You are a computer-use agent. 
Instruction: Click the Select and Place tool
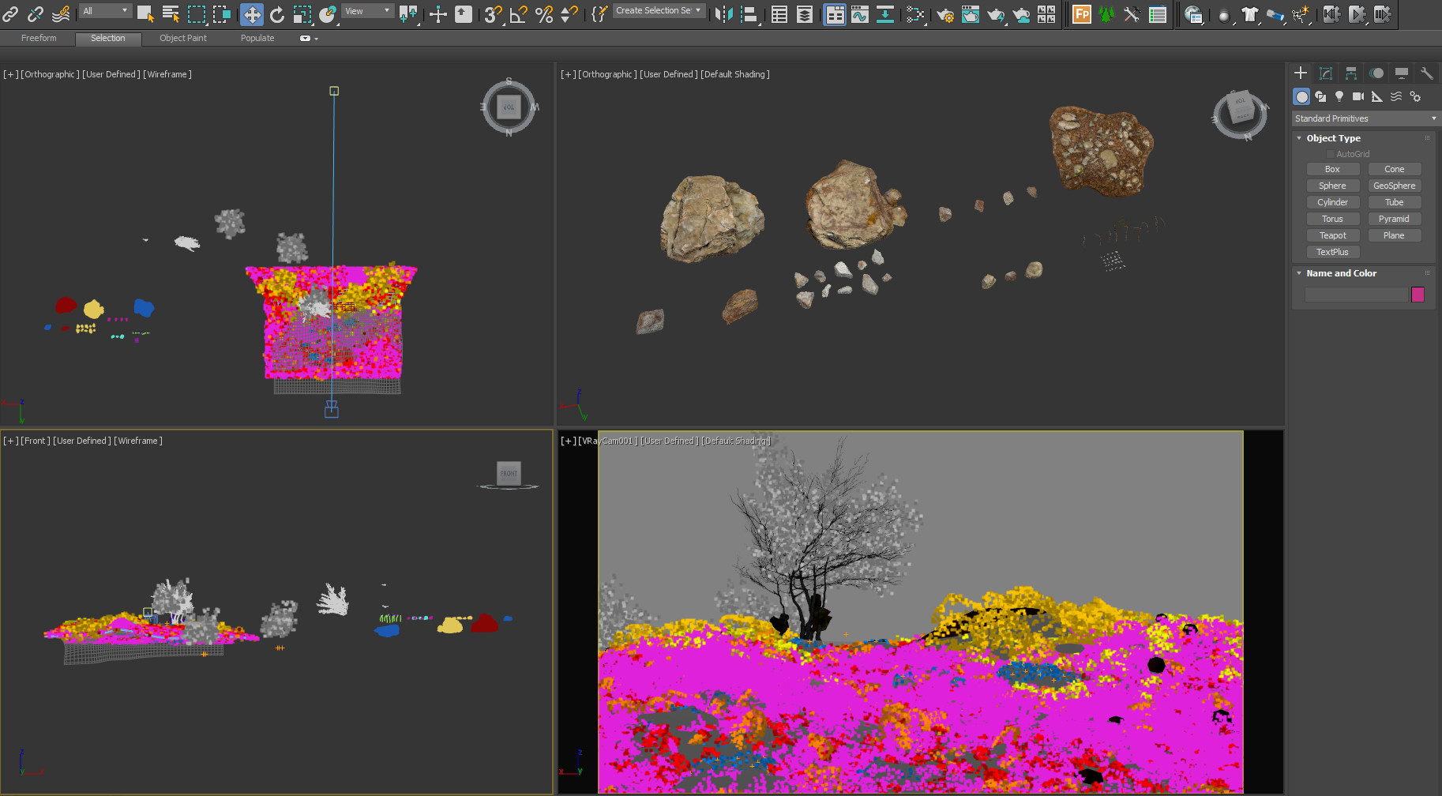coord(328,13)
